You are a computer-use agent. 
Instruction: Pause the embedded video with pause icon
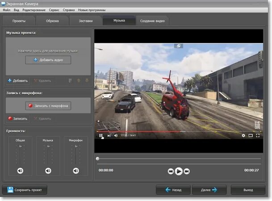click(x=100, y=135)
